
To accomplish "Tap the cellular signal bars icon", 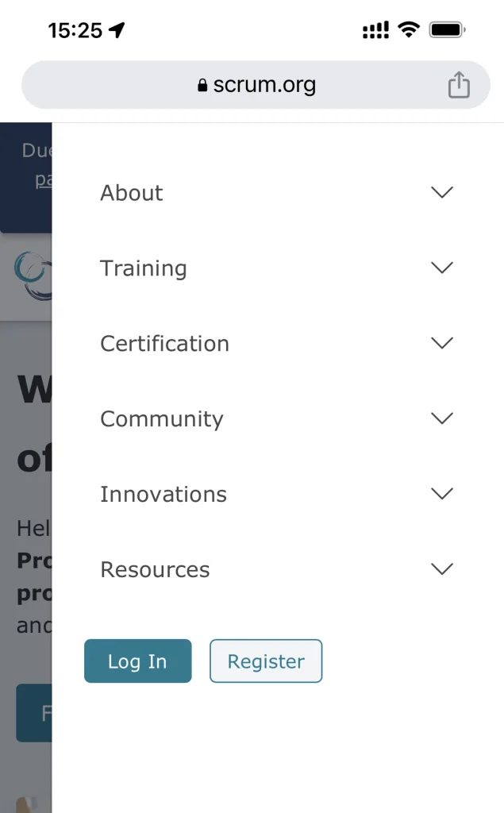I will 375,30.
